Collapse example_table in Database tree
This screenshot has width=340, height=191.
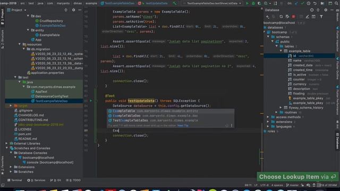tap(281, 51)
